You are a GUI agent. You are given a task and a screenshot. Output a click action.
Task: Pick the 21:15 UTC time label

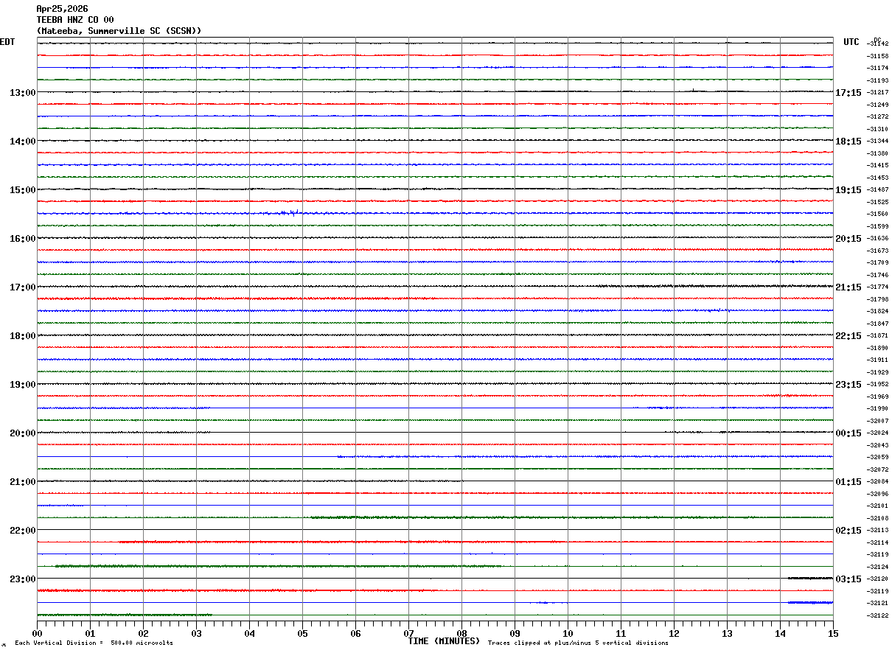click(x=849, y=287)
